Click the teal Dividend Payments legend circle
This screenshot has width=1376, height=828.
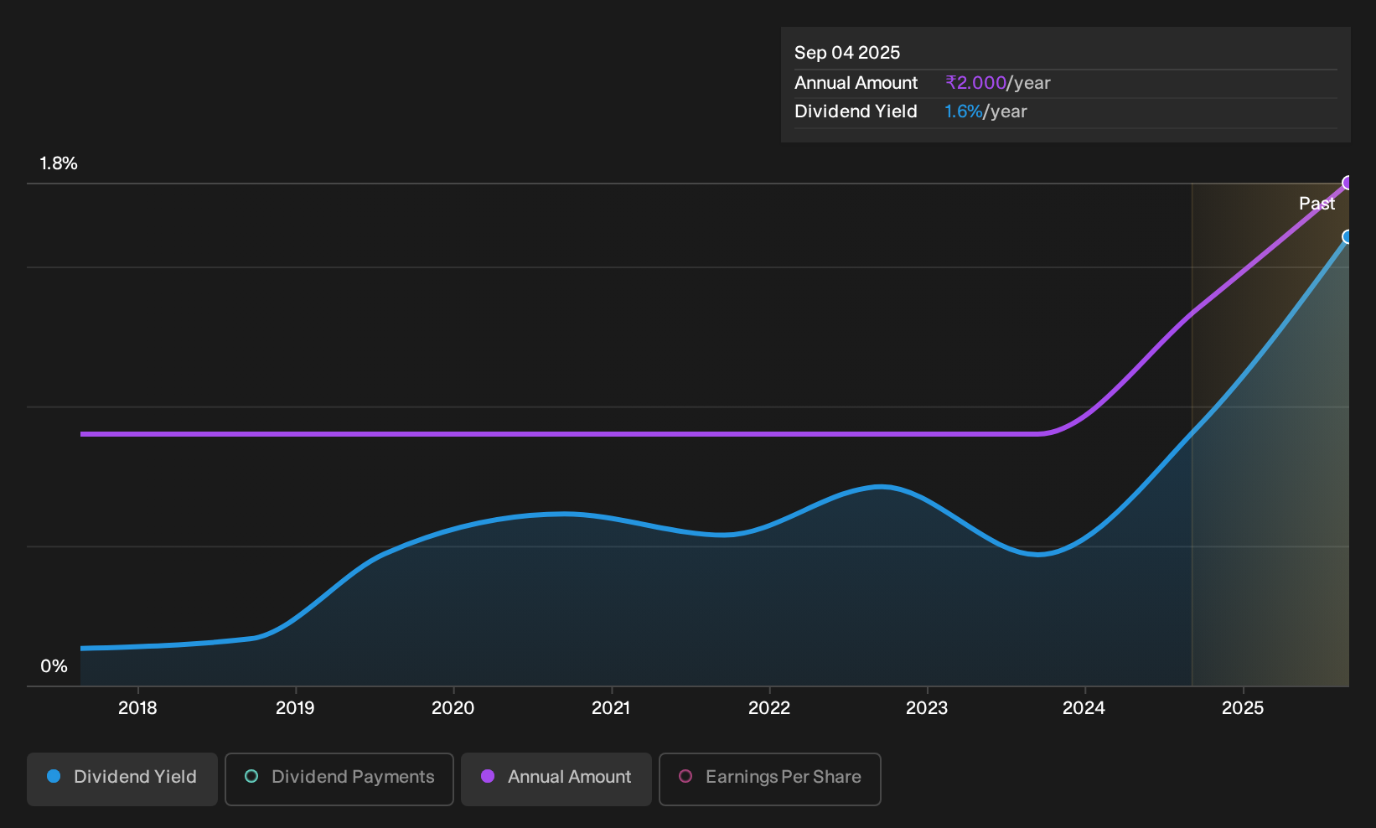pyautogui.click(x=251, y=777)
